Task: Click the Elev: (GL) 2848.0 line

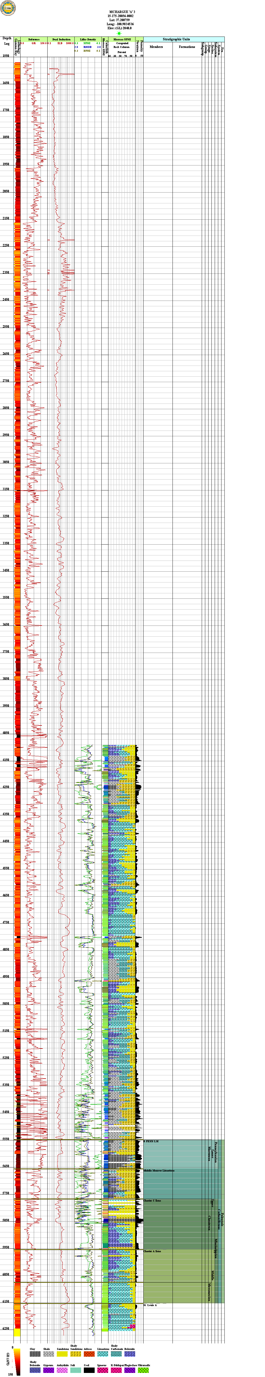Action: 120,28
